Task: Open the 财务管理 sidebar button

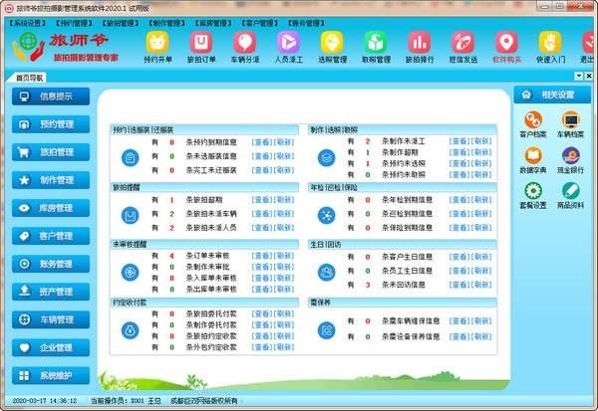Action: pos(51,264)
